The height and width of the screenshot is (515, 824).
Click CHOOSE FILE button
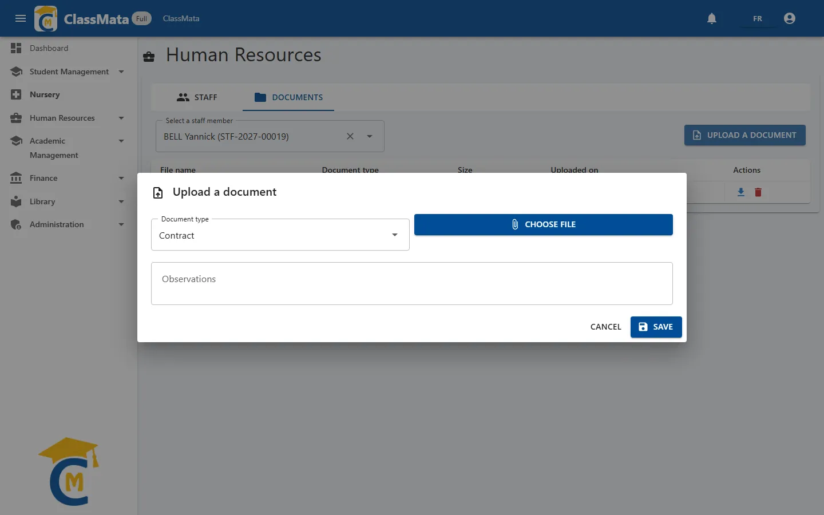point(544,224)
